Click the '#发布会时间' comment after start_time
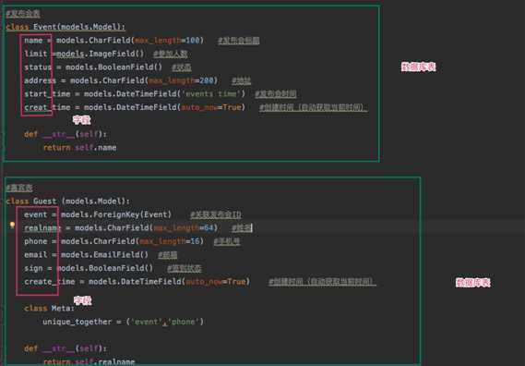 pyautogui.click(x=276, y=94)
